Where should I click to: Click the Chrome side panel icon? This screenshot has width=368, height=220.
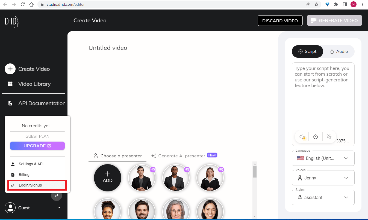pos(345,4)
